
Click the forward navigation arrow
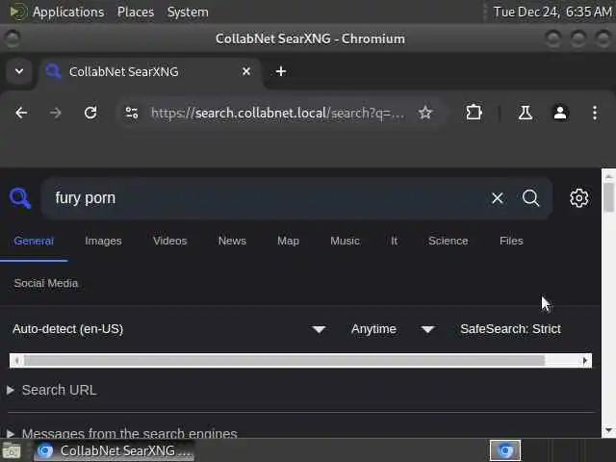[56, 114]
